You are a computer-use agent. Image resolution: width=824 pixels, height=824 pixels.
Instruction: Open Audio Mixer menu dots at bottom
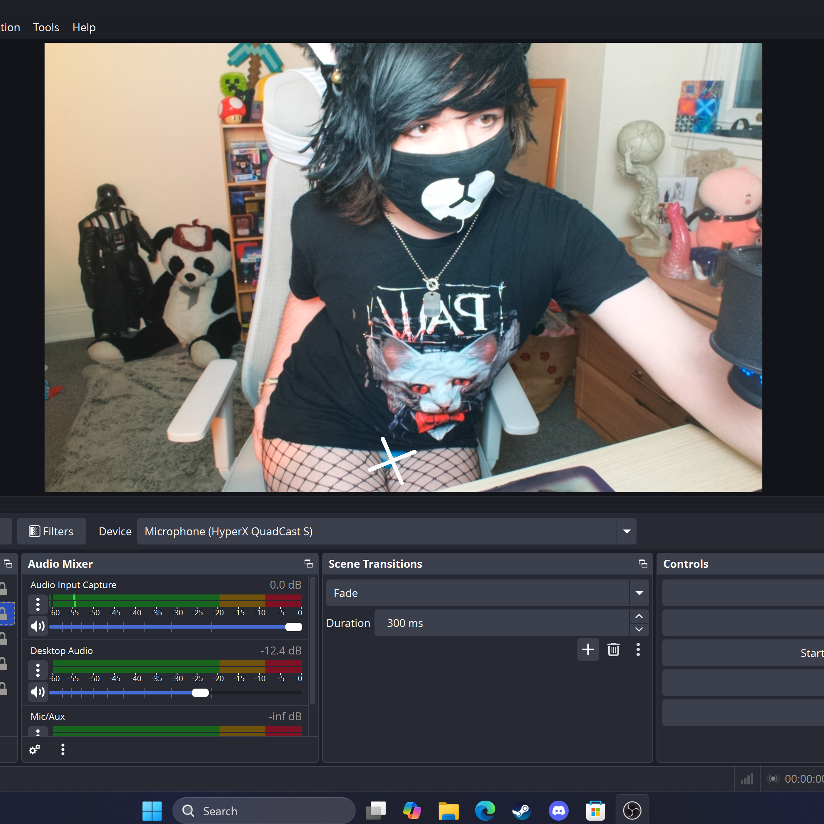pos(62,749)
